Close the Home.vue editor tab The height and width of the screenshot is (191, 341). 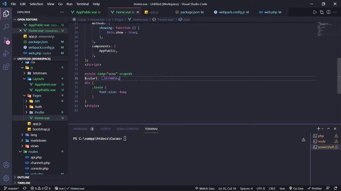tap(137, 12)
